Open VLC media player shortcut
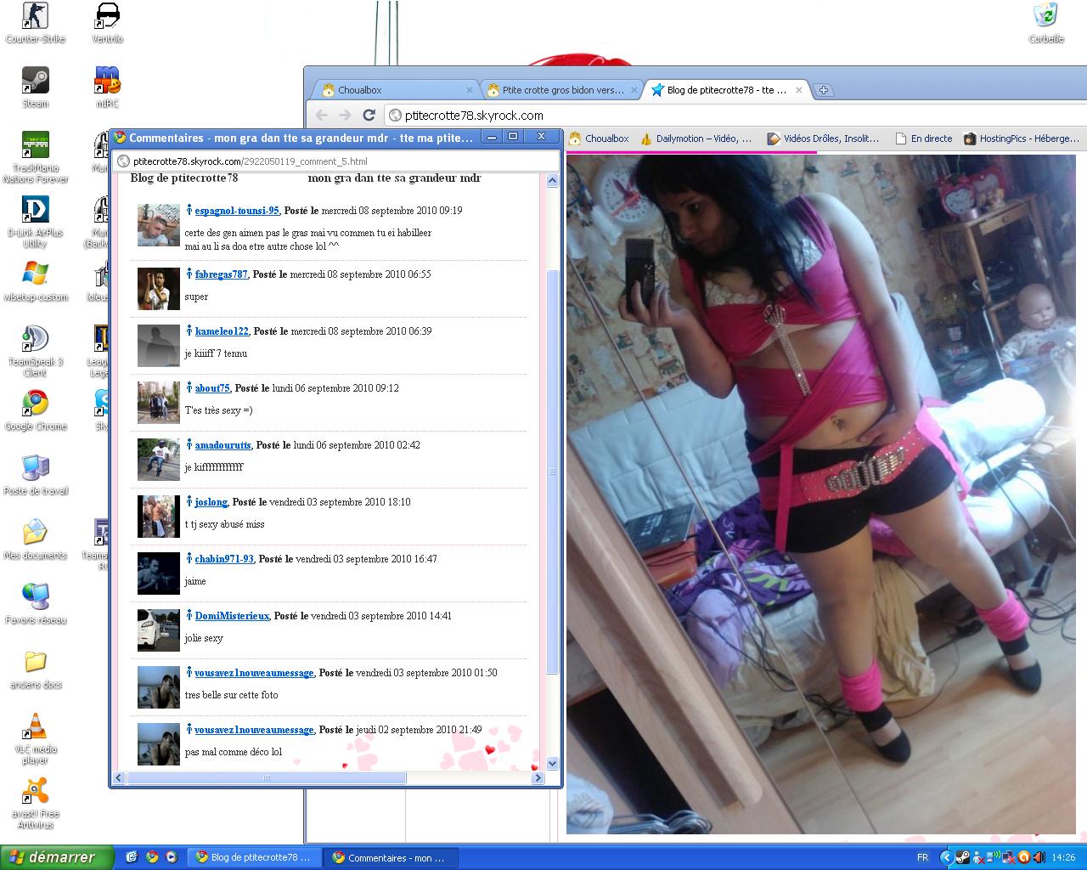1087x870 pixels. (35, 727)
